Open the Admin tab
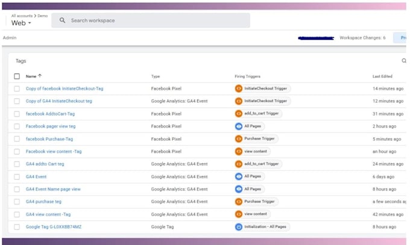410x245 pixels. click(10, 37)
